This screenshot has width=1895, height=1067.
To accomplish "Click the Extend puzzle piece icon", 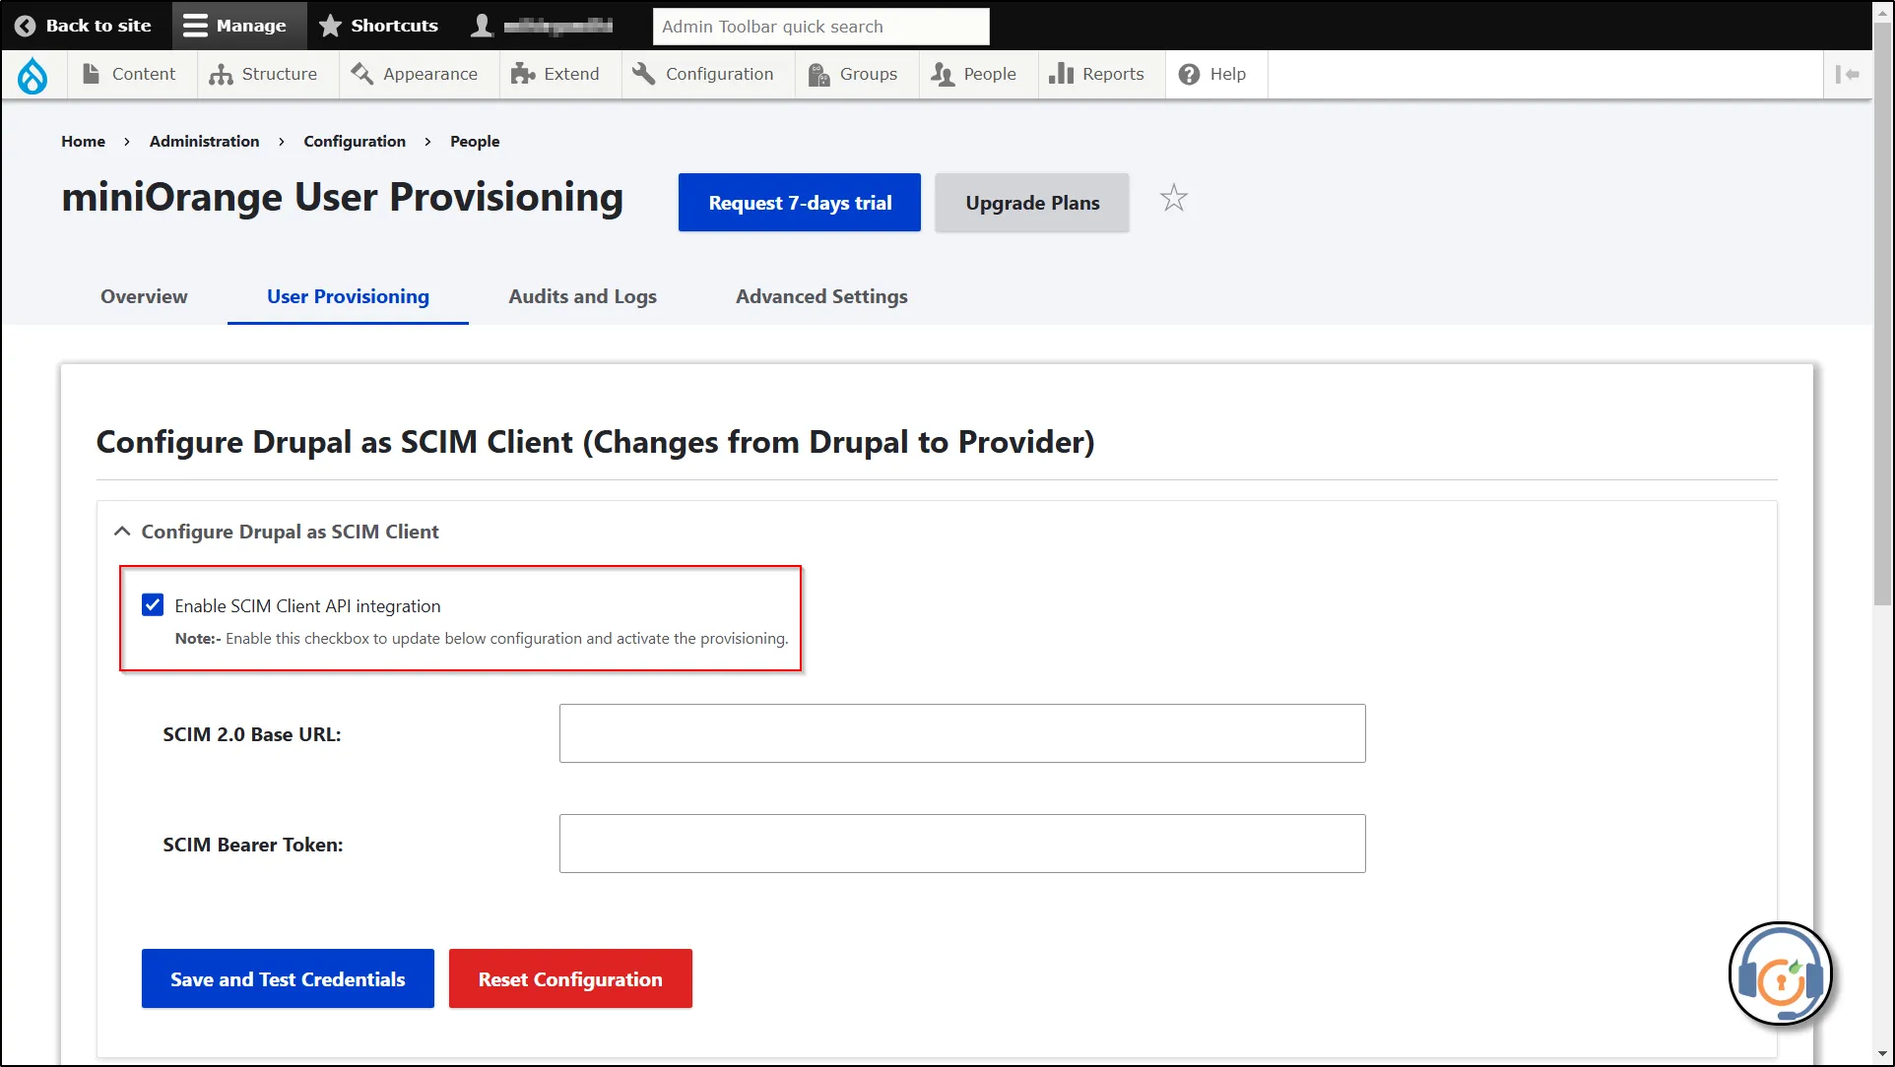I will [x=522, y=74].
